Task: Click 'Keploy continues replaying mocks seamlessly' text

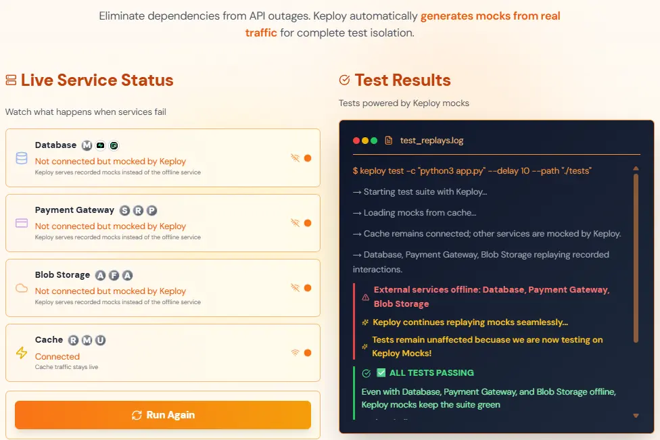Action: point(470,322)
